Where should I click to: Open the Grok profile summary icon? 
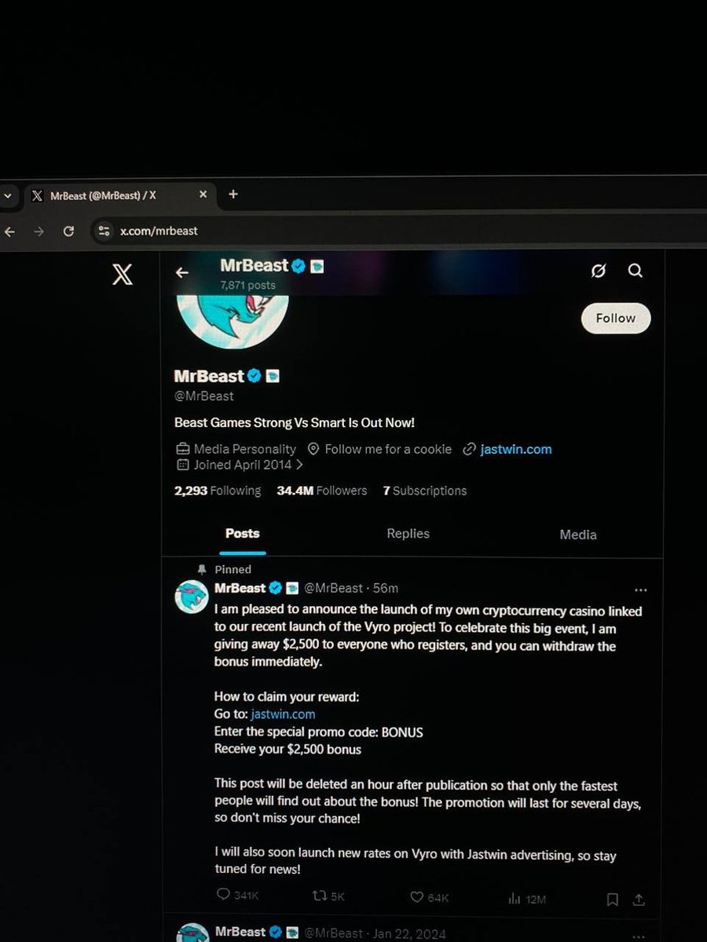[599, 271]
